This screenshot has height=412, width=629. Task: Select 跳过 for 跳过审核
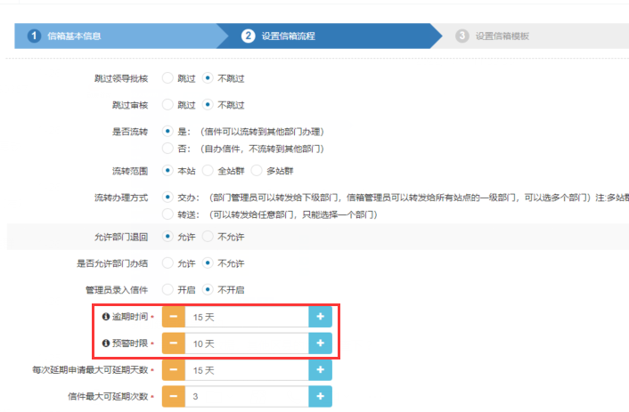[x=167, y=104]
